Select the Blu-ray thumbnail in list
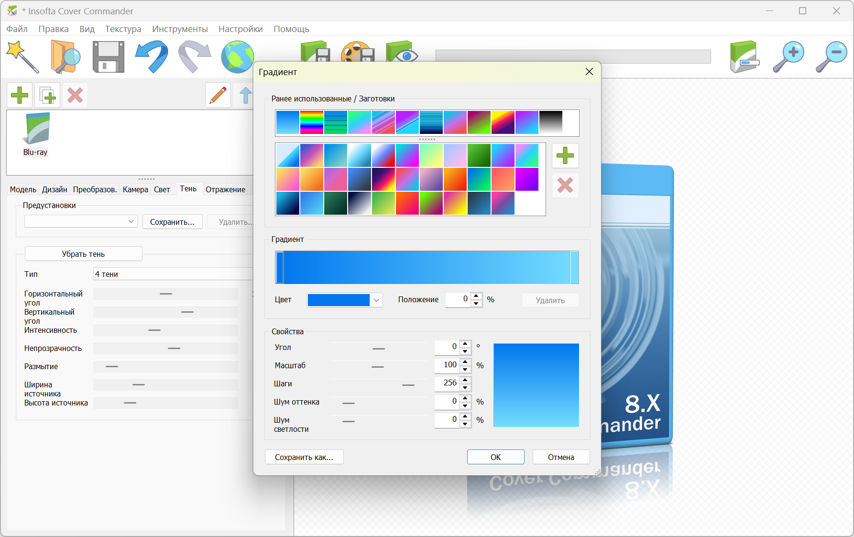Viewport: 854px width, 537px height. click(x=36, y=134)
